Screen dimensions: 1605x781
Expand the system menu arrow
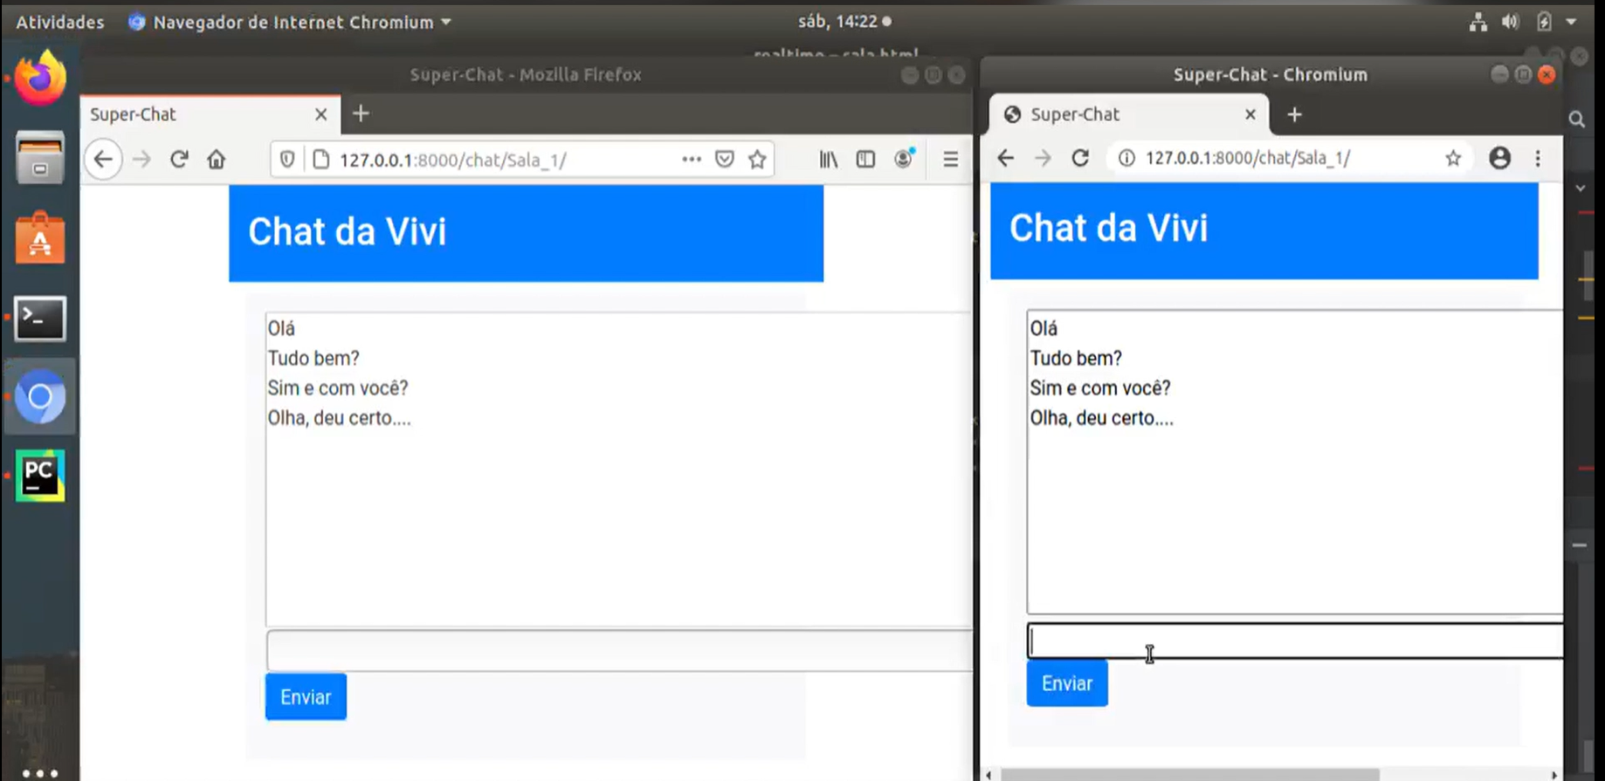(1571, 22)
